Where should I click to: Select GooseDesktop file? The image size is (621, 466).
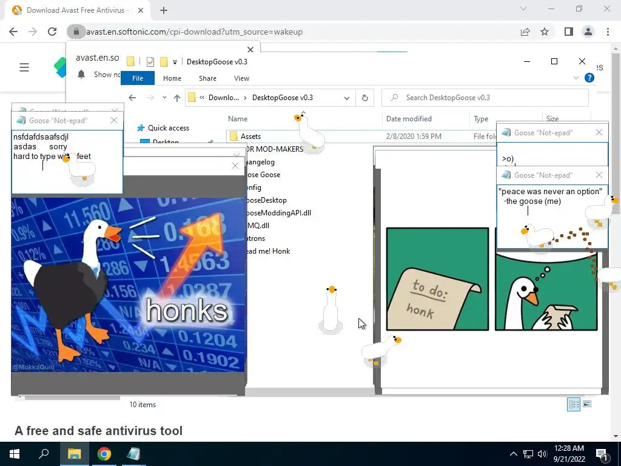click(267, 200)
